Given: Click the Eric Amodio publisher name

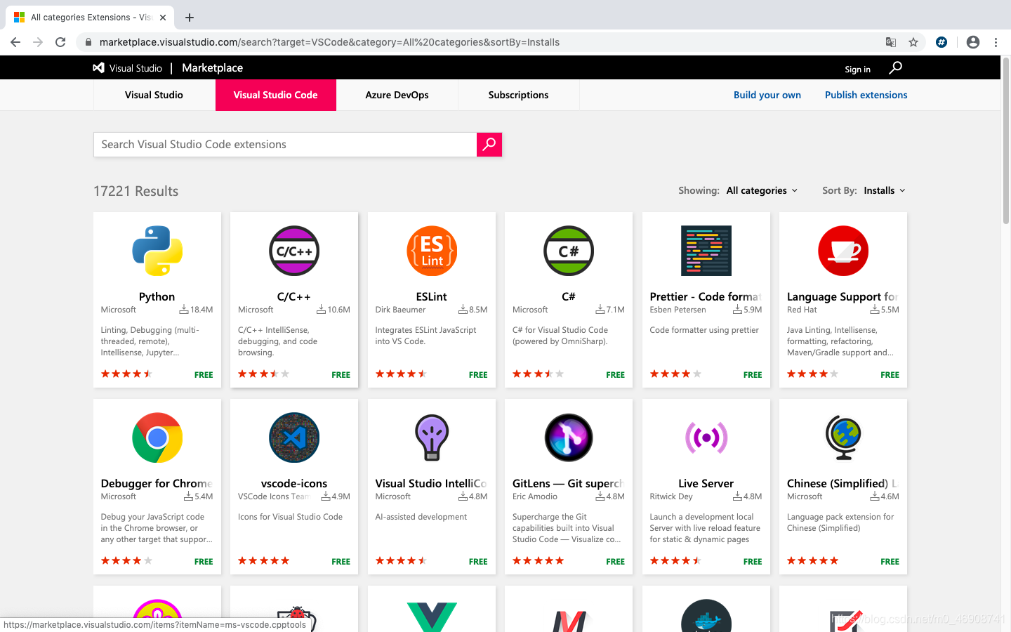Looking at the screenshot, I should pyautogui.click(x=535, y=496).
